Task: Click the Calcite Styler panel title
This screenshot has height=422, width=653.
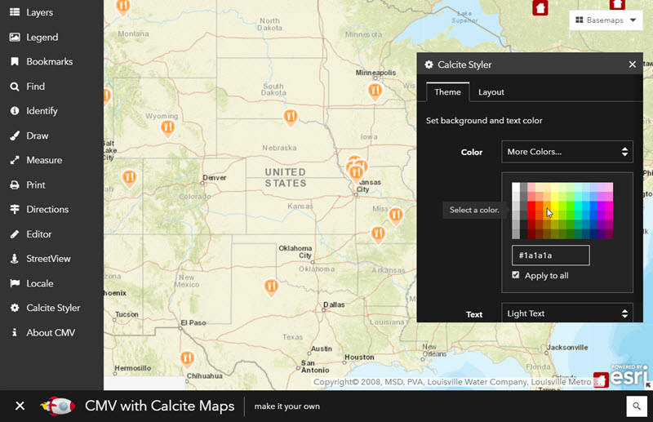Action: click(464, 64)
